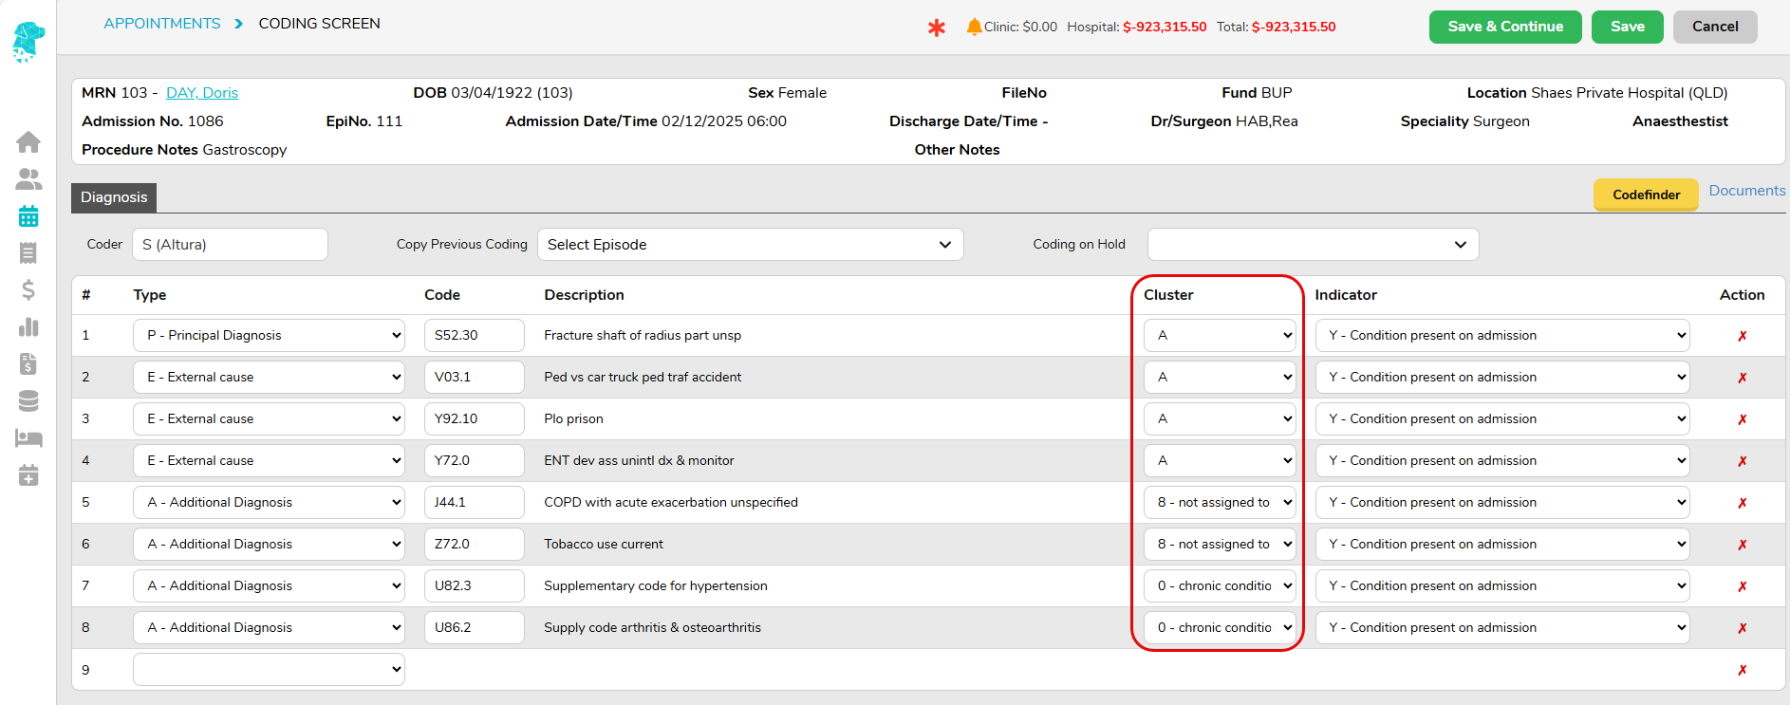Open Type dropdown for Principal Diagnosis row
This screenshot has width=1790, height=705.
[x=269, y=336]
